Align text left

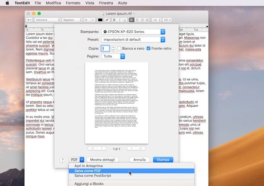click(x=132, y=20)
